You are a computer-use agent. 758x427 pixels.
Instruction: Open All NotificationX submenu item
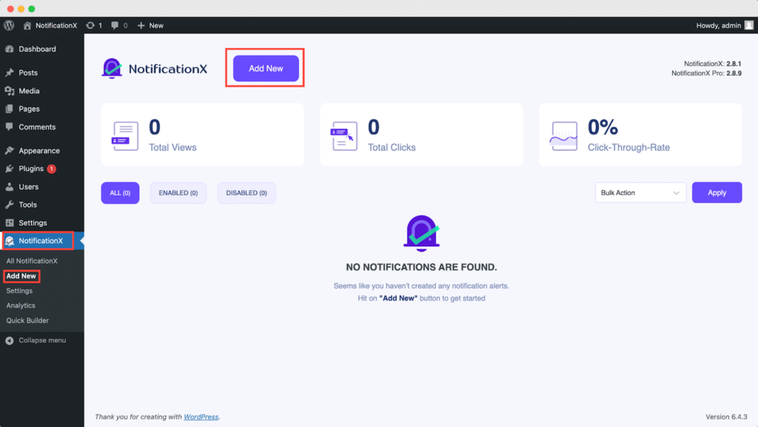click(x=32, y=260)
